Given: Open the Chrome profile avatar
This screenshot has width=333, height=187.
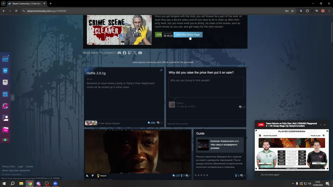Looking at the screenshot, I should 323,11.
